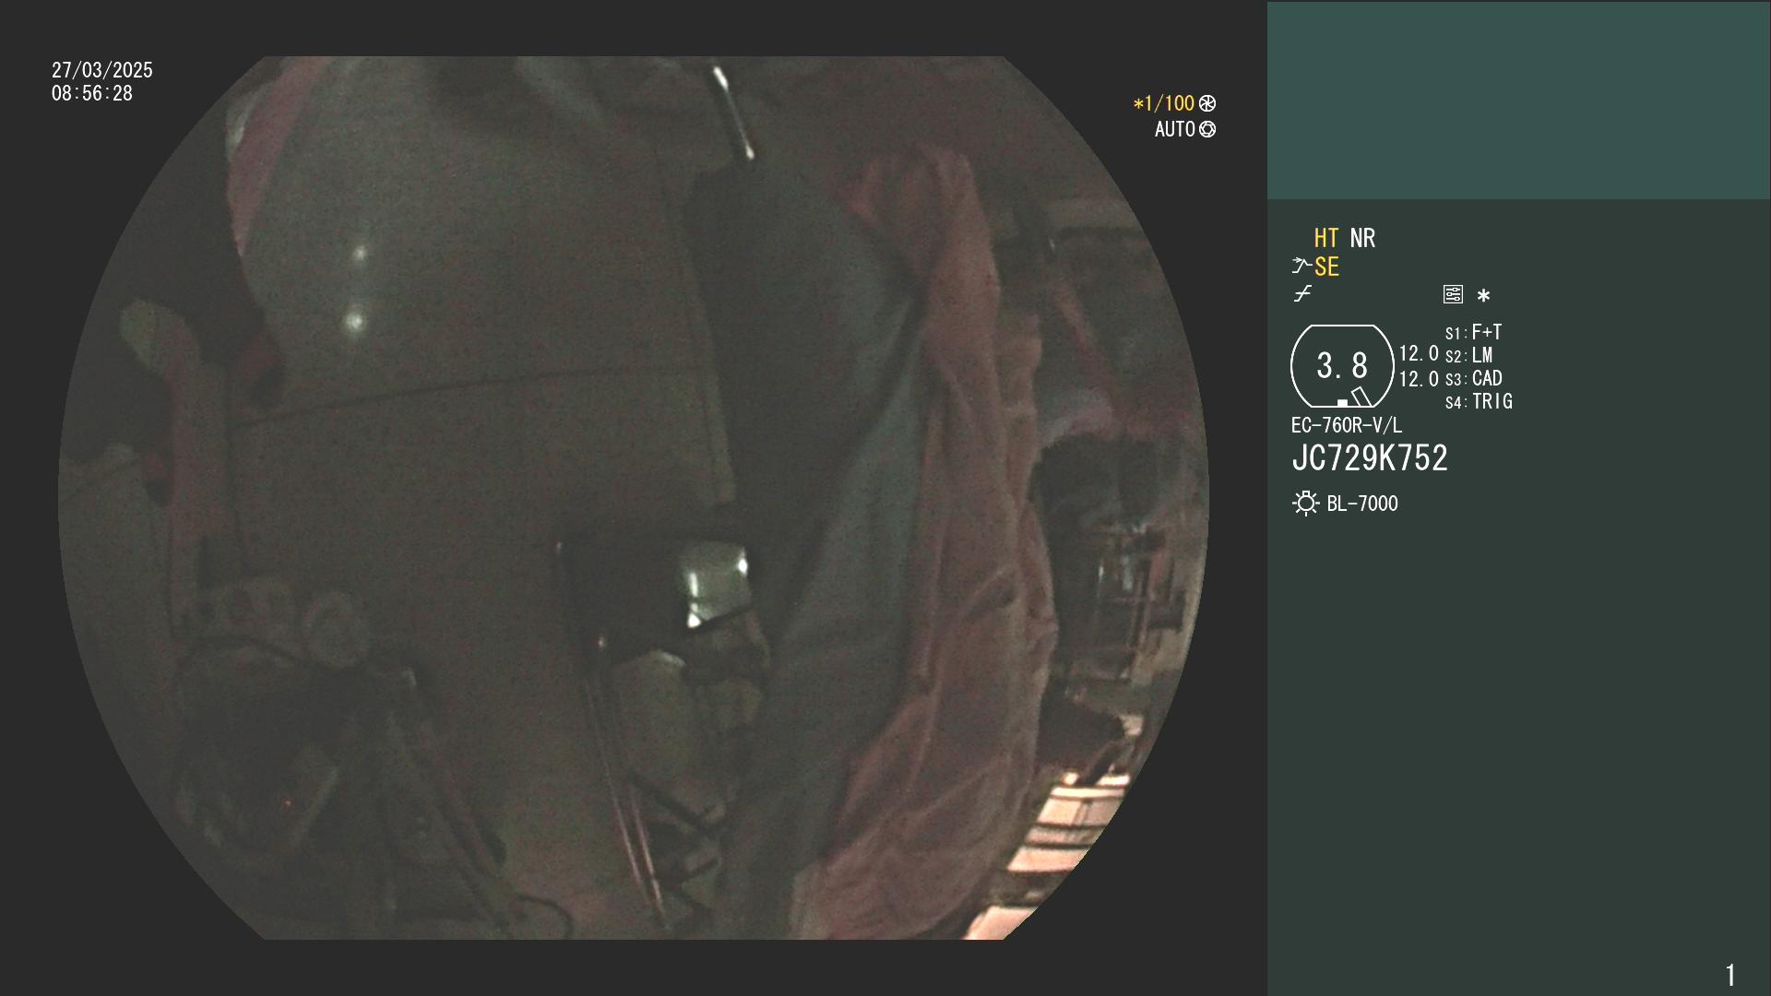Click the shutter speed icon beside 1/100
Screen dimensions: 1771x996
pos(1207,103)
